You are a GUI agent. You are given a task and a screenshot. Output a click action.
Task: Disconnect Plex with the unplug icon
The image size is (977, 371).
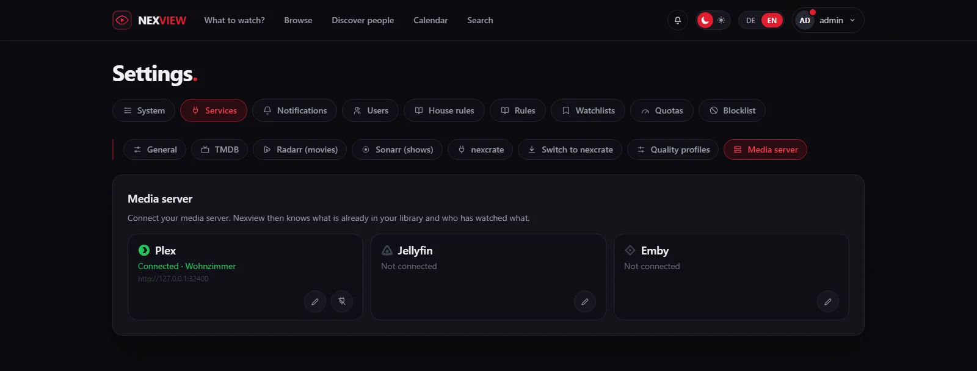tap(342, 301)
